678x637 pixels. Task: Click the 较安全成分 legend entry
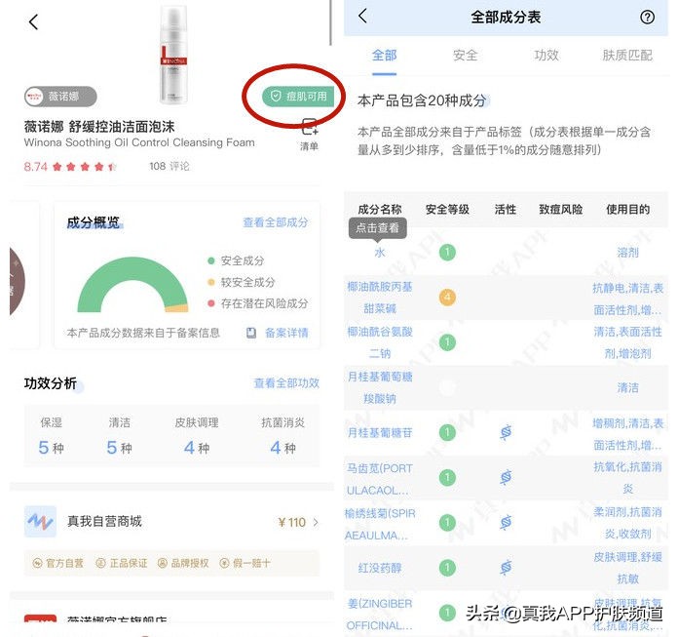242,282
